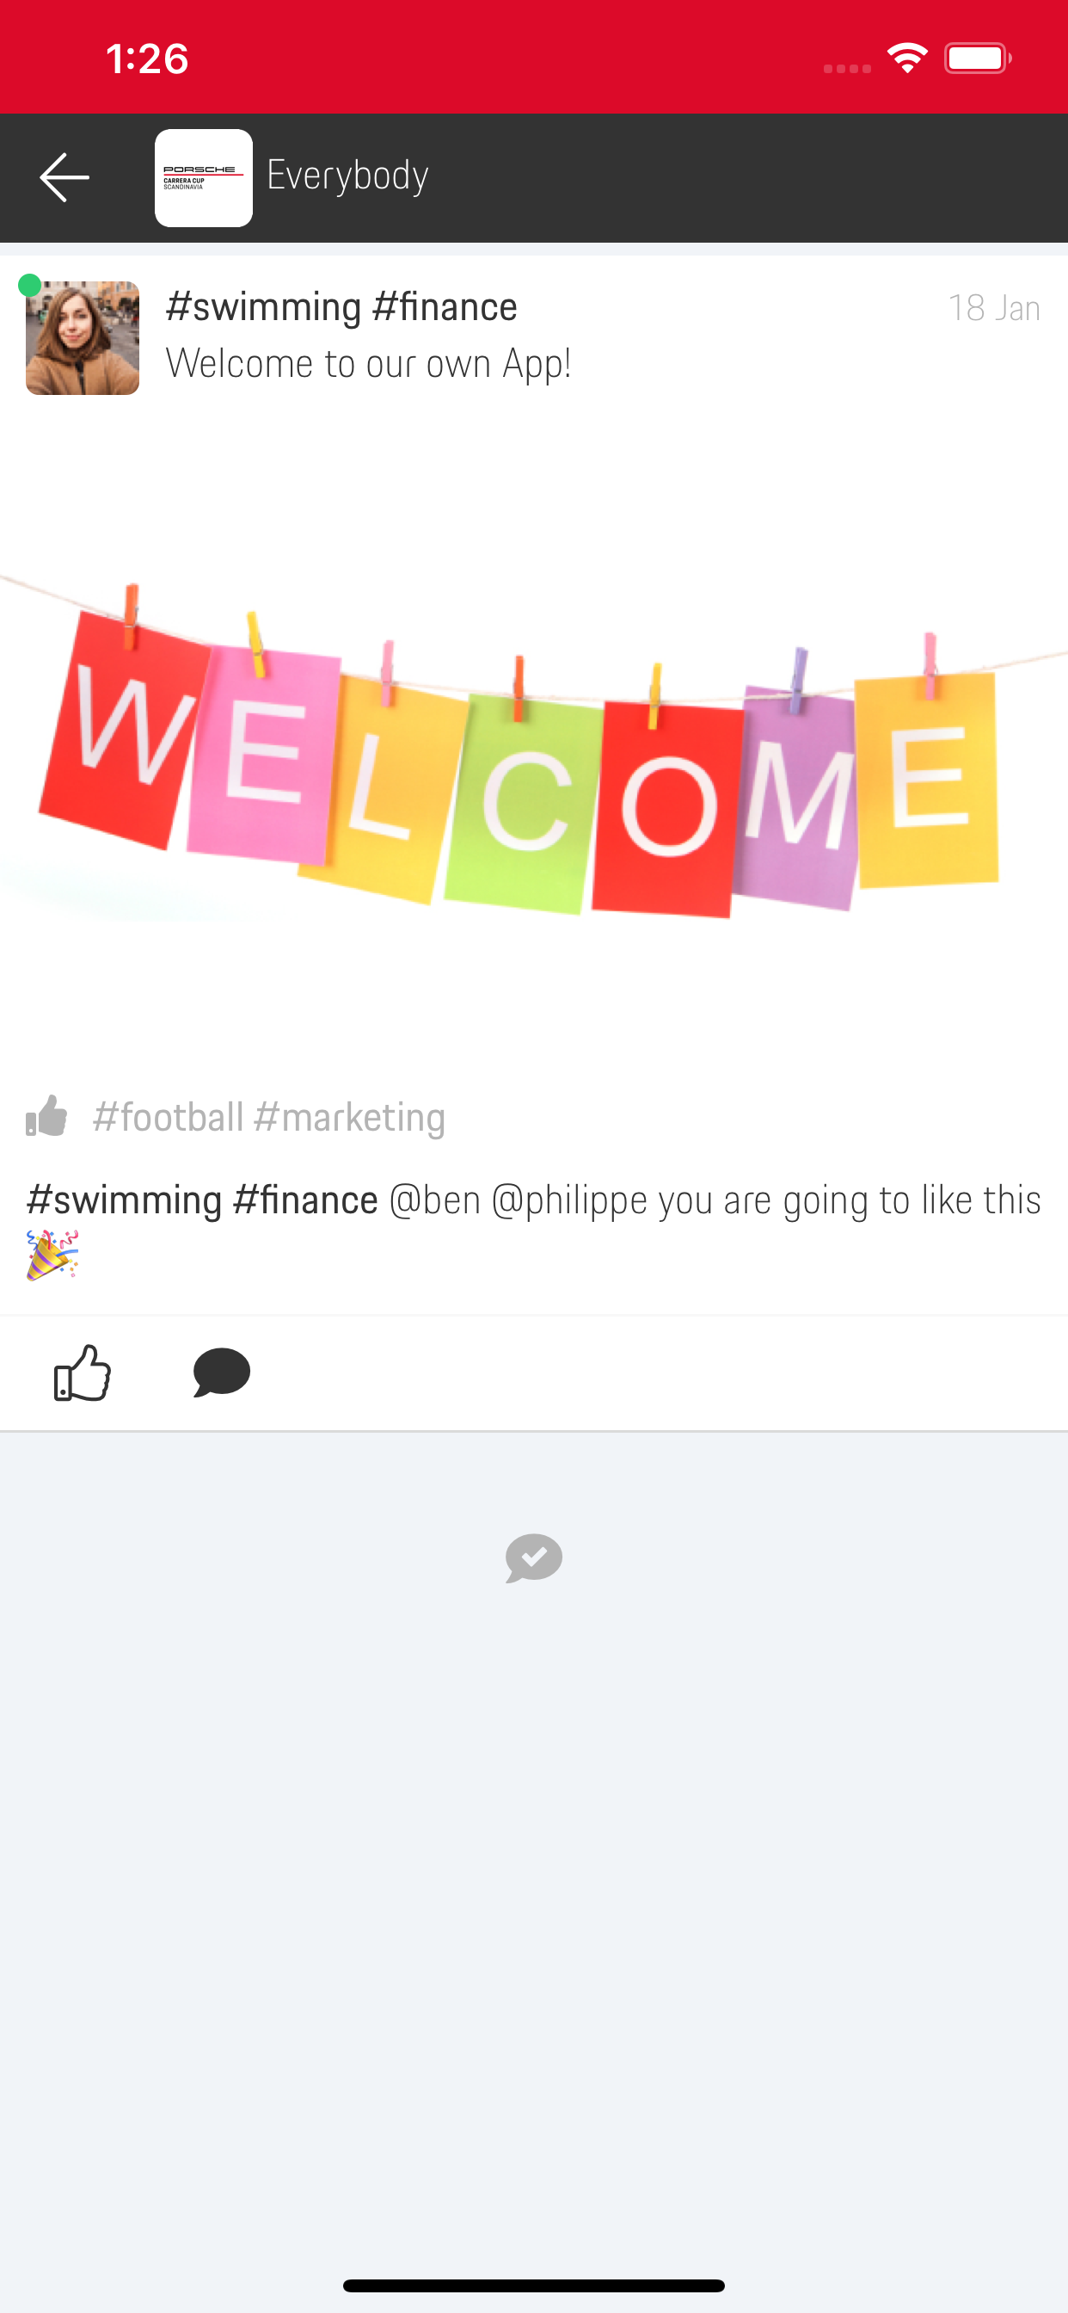The image size is (1068, 2313).
Task: Tap the #swimming hashtag in post header
Action: pyautogui.click(x=264, y=307)
